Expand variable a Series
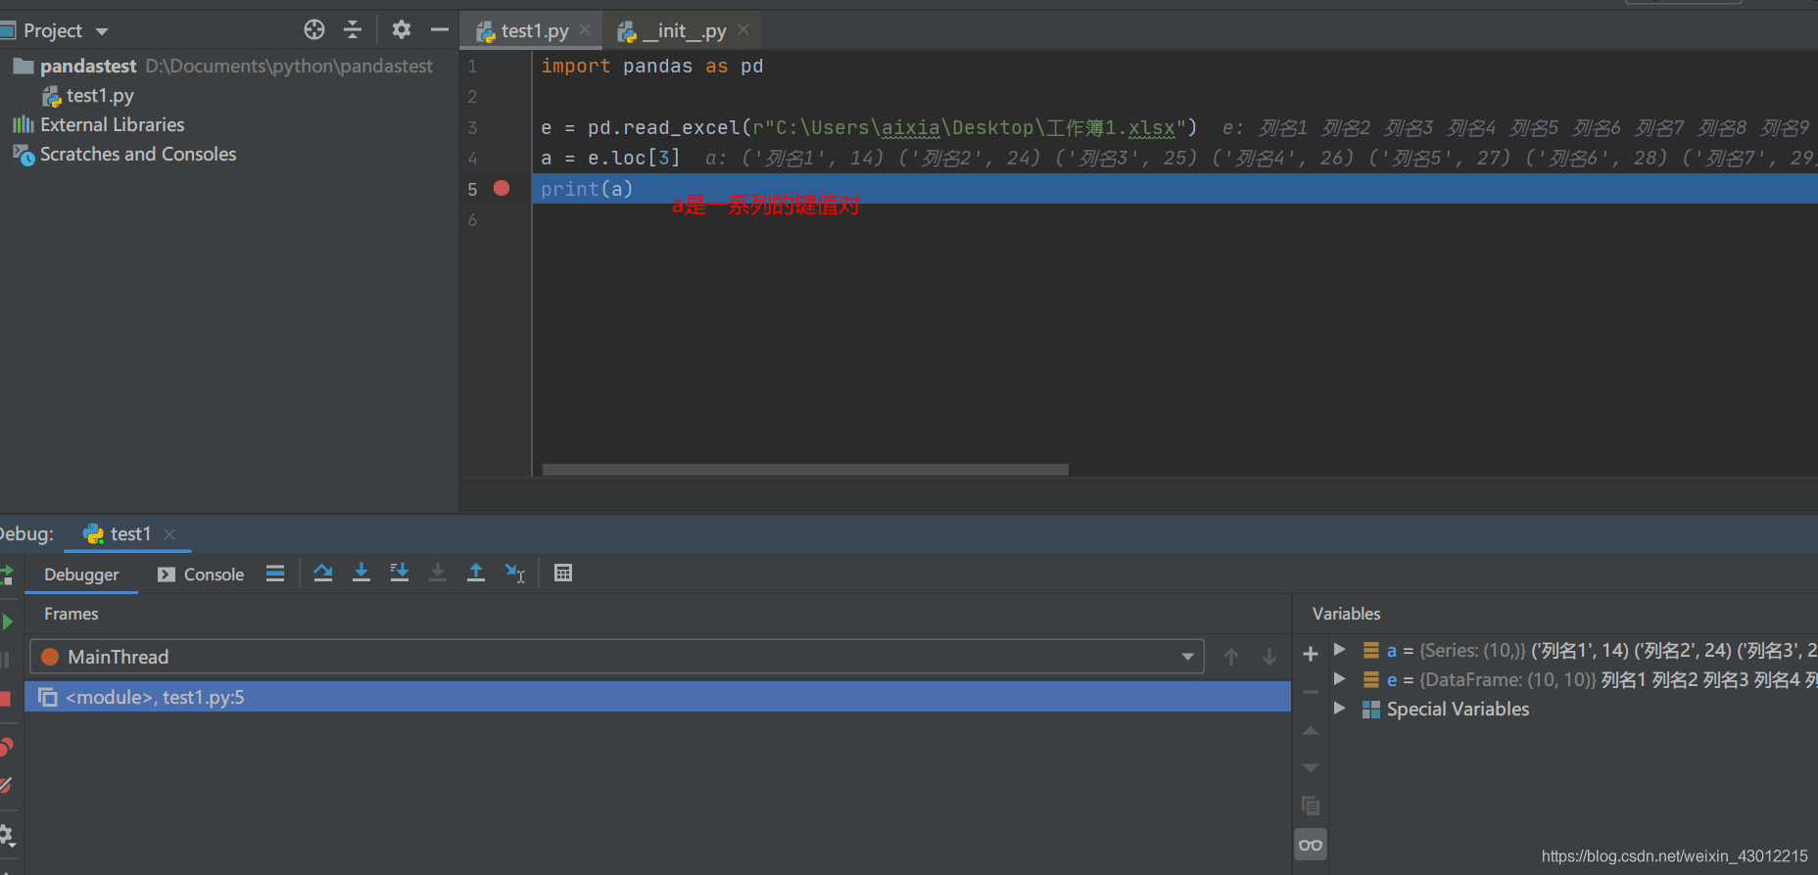Viewport: 1818px width, 875px height. [1340, 650]
